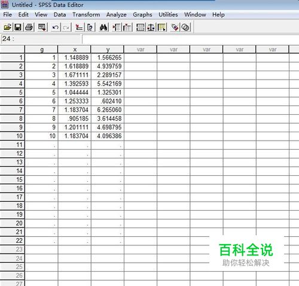Click the Save File floppy icon
This screenshot has height=286, width=299.
coord(18,27)
